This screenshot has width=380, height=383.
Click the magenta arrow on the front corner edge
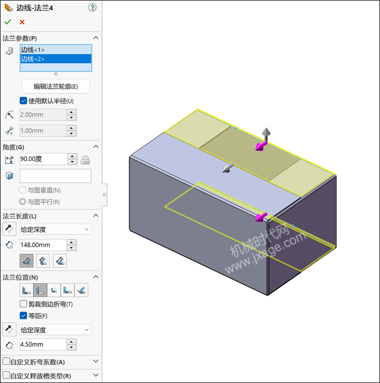click(261, 217)
